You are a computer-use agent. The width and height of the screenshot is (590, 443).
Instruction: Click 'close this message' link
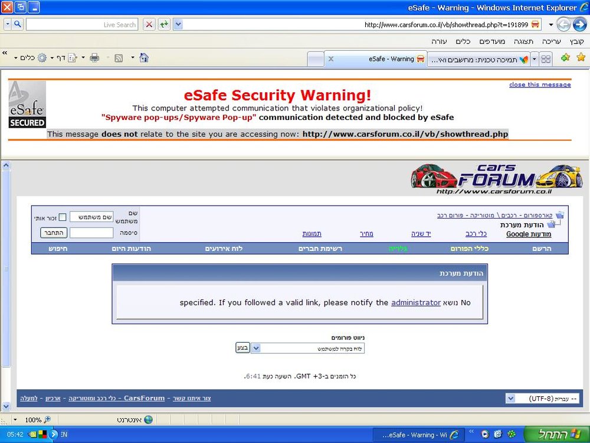point(540,84)
